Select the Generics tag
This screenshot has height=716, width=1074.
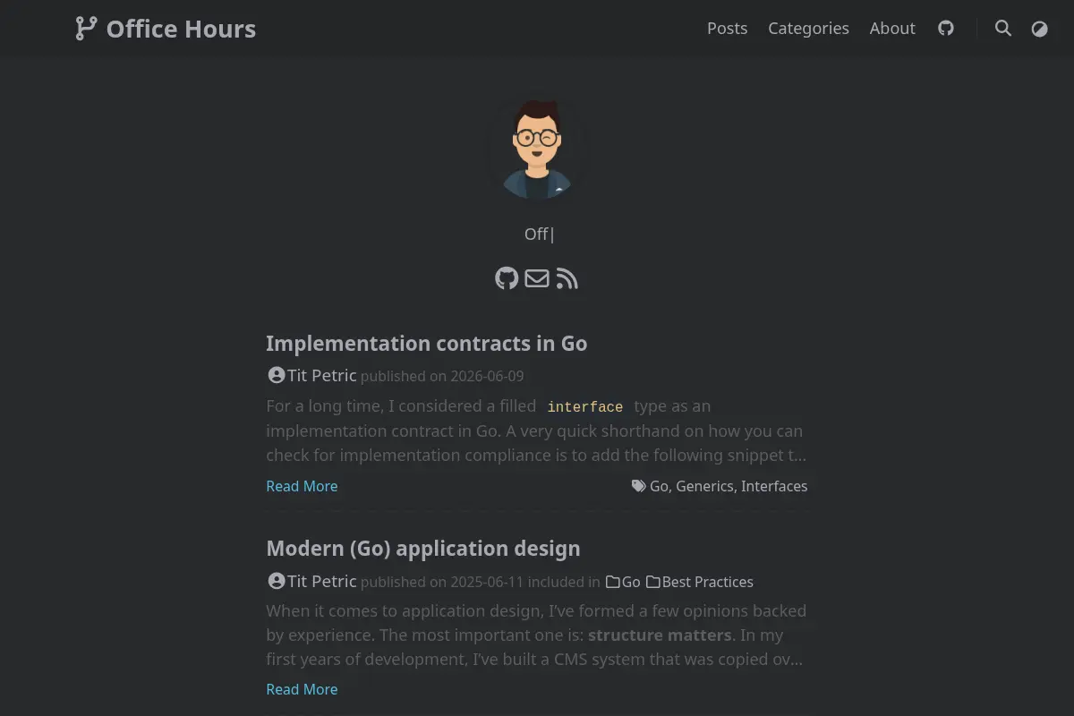coord(704,486)
